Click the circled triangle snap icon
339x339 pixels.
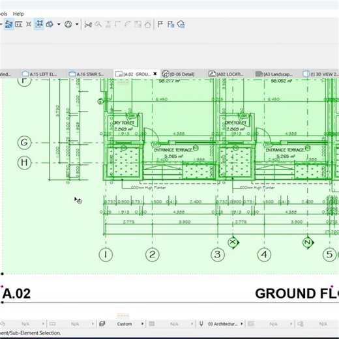pyautogui.click(x=68, y=24)
